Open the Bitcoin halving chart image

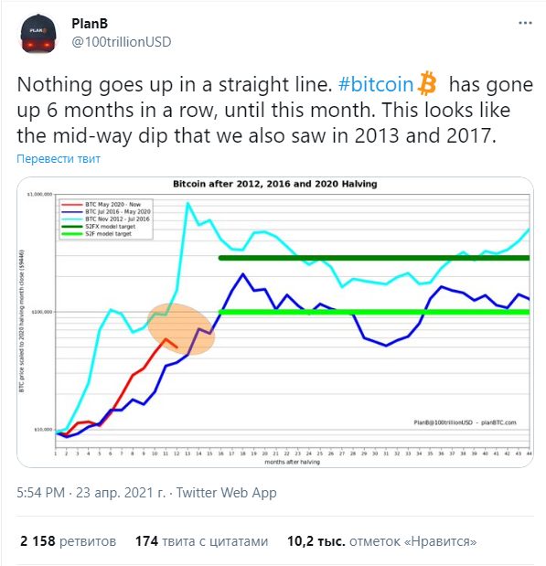[x=275, y=322]
